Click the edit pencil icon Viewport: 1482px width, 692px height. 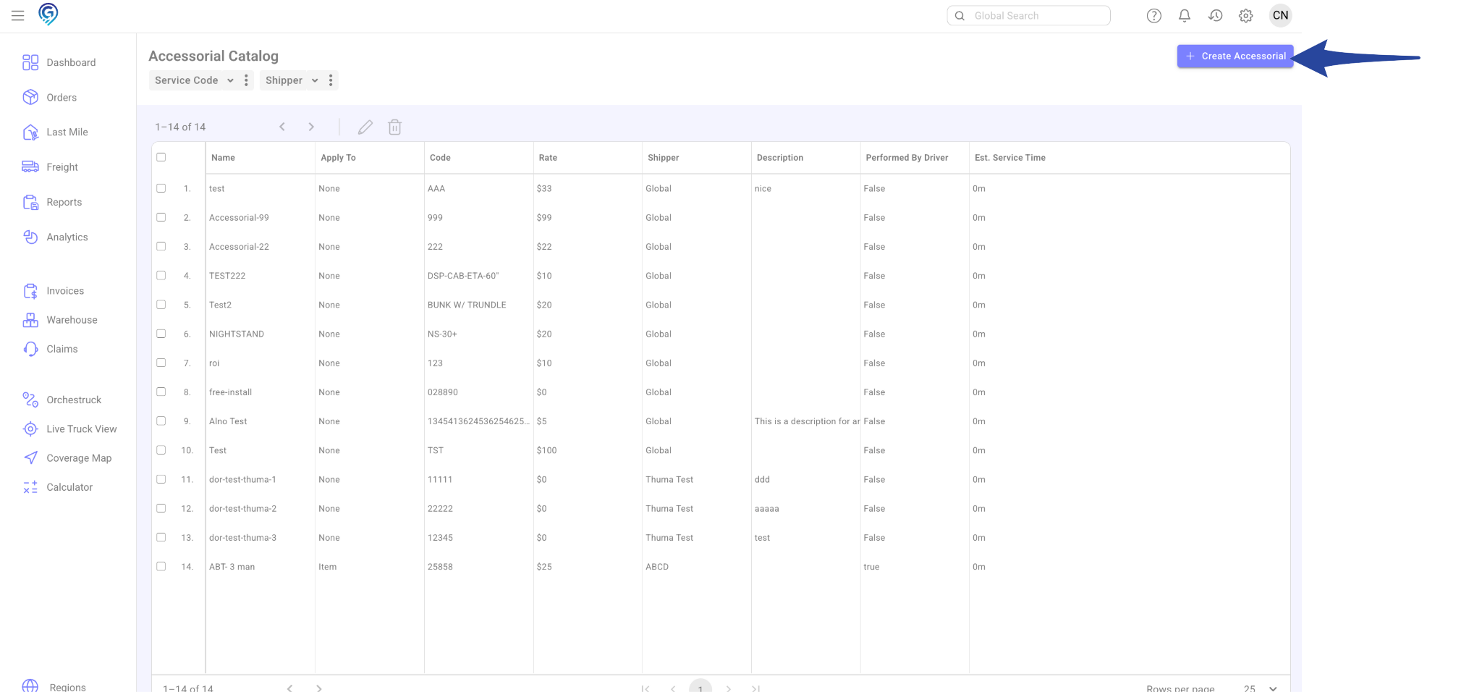coord(365,127)
